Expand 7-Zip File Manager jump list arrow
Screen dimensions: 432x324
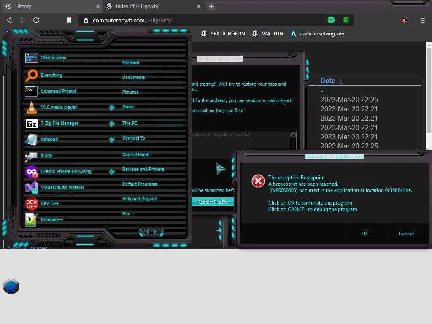point(111,124)
